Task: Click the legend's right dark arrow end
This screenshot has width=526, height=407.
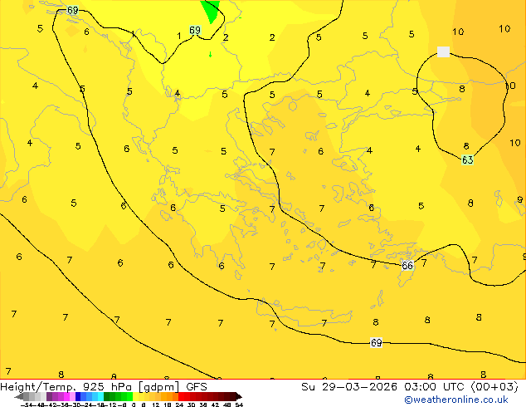Action: (x=239, y=396)
